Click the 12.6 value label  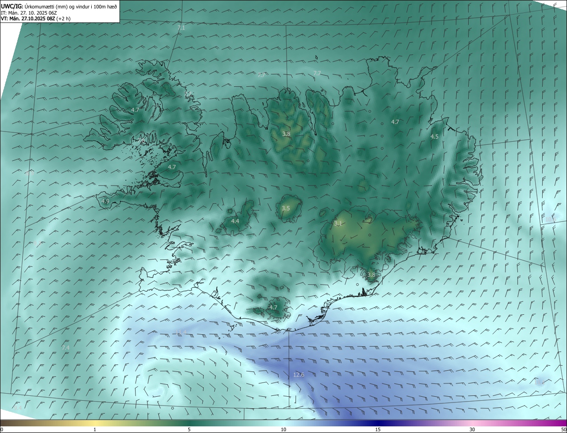[299, 375]
